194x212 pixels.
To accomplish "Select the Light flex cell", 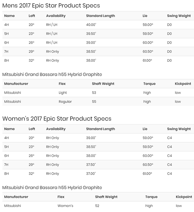I will pyautogui.click(x=63, y=93).
